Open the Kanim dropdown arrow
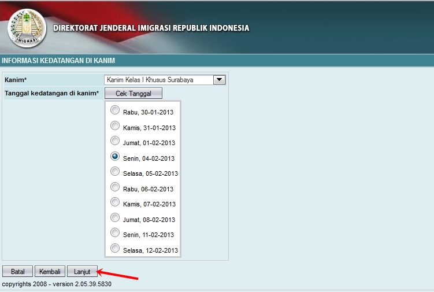434x292 pixels. [219, 80]
